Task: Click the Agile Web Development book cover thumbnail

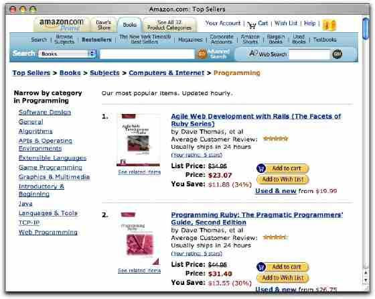Action: point(138,140)
